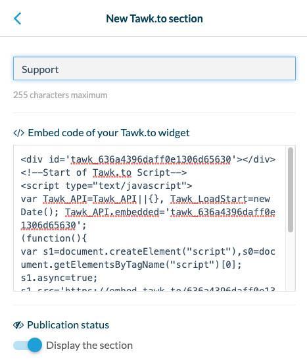This screenshot has height=360, width=307.
Task: Go back using the left chevron arrow
Action: 18,18
